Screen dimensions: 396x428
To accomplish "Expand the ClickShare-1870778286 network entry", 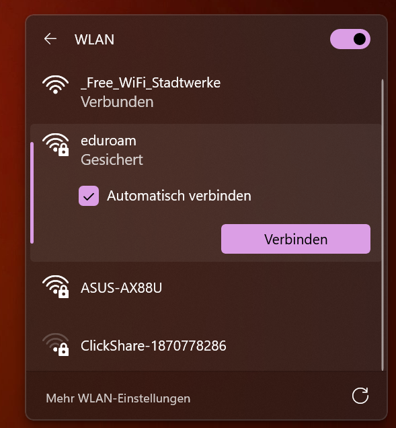I will [x=206, y=346].
